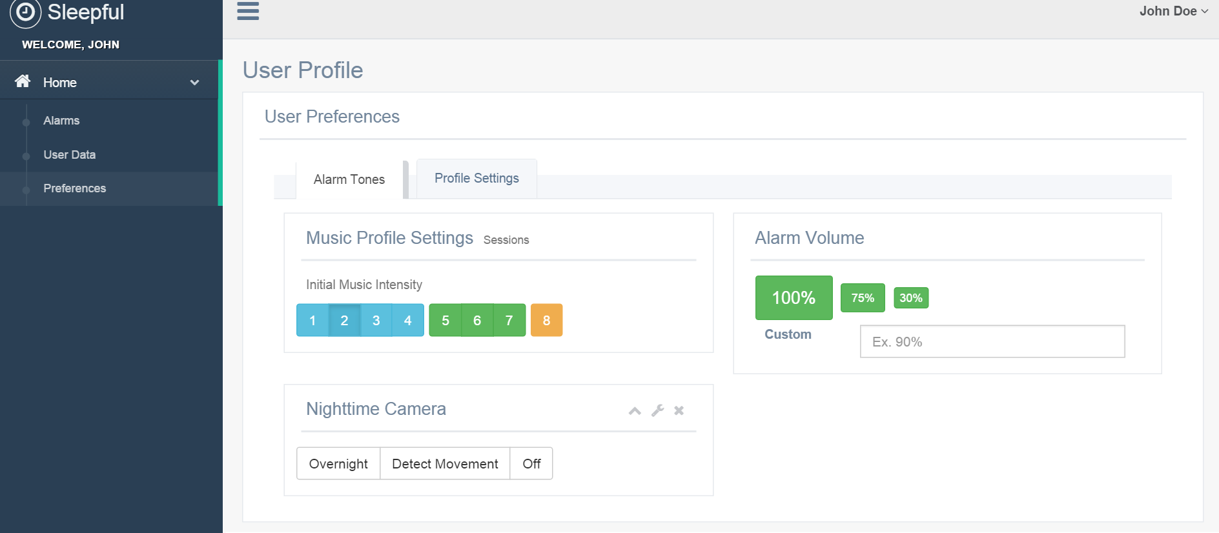The width and height of the screenshot is (1219, 533).
Task: Click the Home house icon
Action: (x=23, y=81)
